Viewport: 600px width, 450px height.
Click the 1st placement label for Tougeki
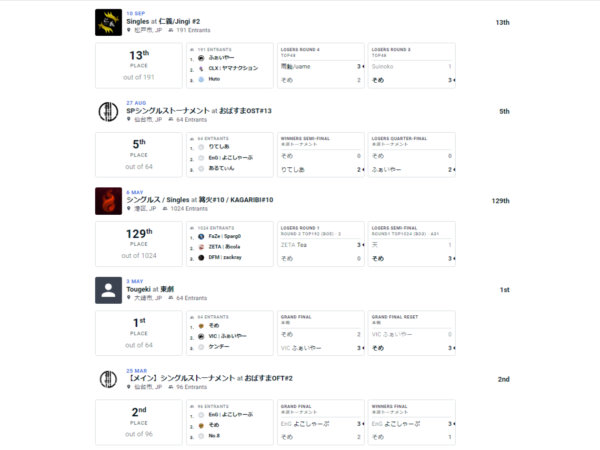click(x=504, y=290)
